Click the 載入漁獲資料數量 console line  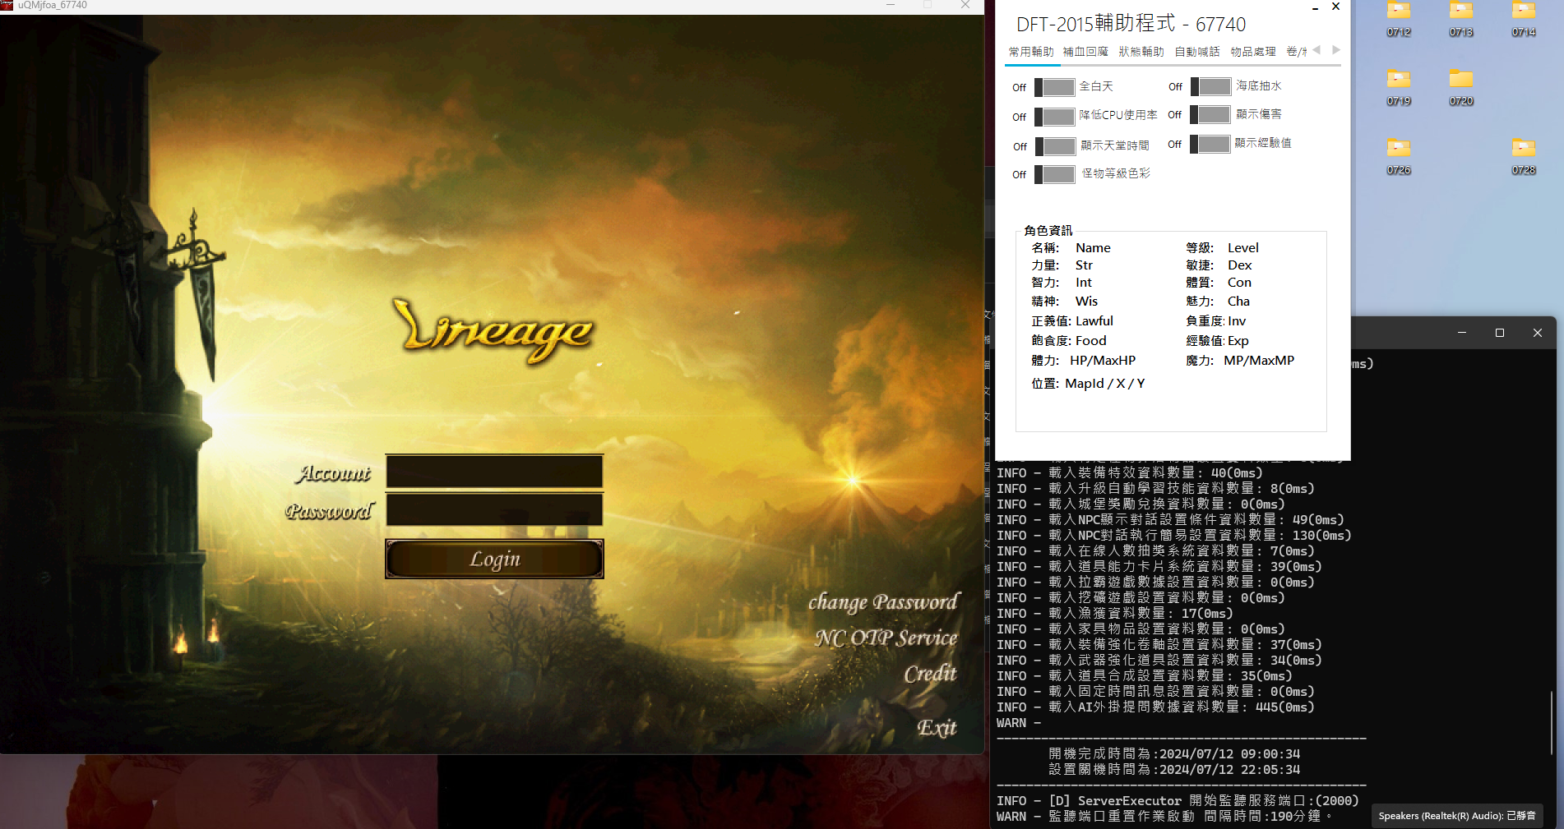(1114, 614)
